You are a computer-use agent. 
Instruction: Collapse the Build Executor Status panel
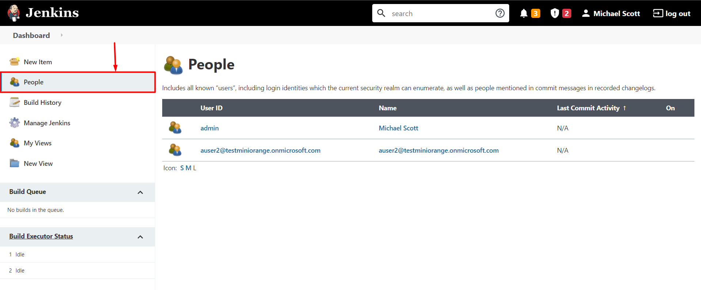(140, 237)
